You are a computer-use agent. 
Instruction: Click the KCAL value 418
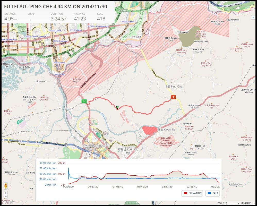[101, 19]
